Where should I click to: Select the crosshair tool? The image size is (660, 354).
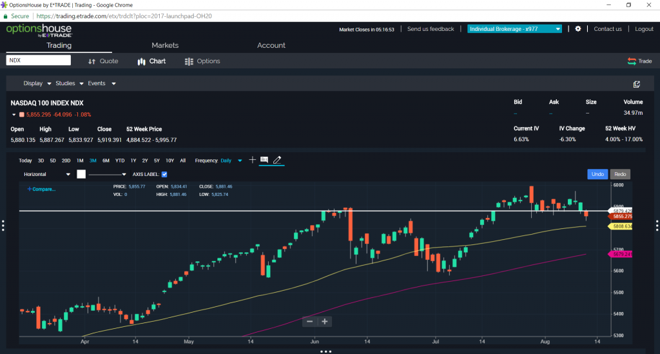click(252, 160)
